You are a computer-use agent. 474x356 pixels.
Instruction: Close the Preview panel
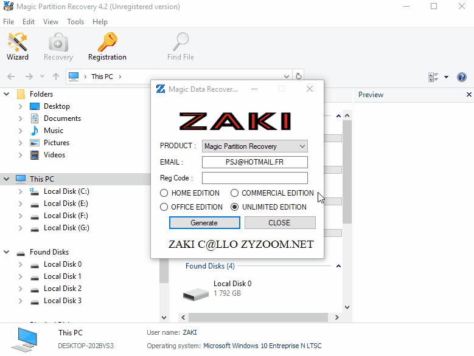click(x=469, y=94)
